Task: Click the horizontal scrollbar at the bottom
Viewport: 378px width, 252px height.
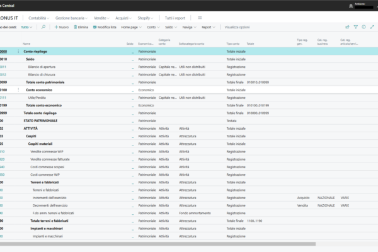Action: point(157,243)
